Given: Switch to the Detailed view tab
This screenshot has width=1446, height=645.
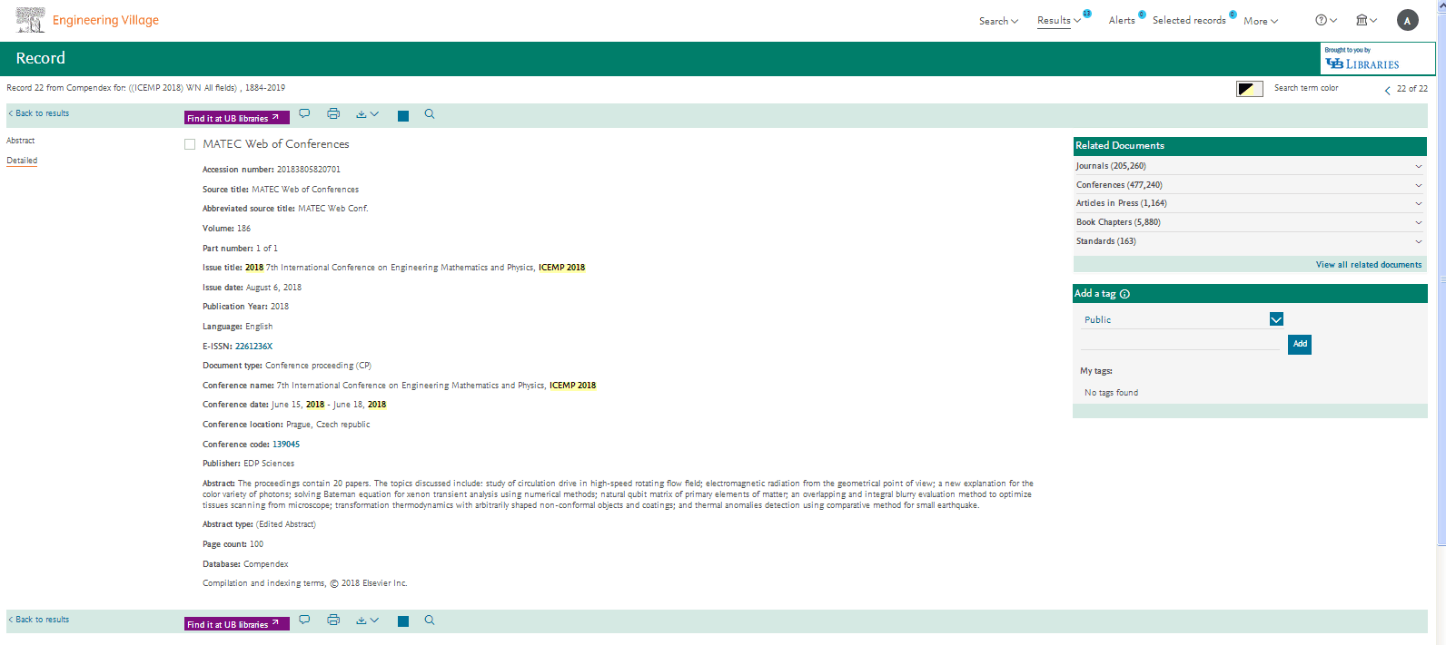Looking at the screenshot, I should click(x=22, y=161).
